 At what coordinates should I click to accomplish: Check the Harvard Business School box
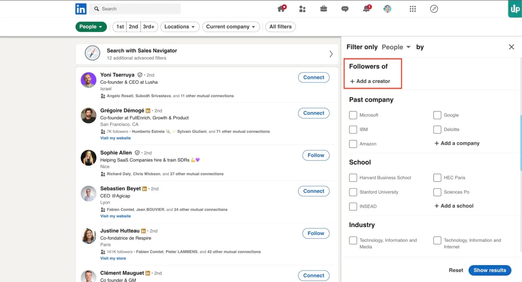pos(353,178)
